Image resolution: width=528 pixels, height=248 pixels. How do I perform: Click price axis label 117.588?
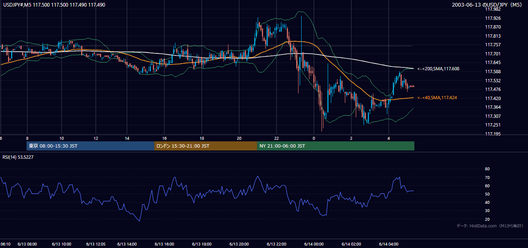(x=492, y=72)
